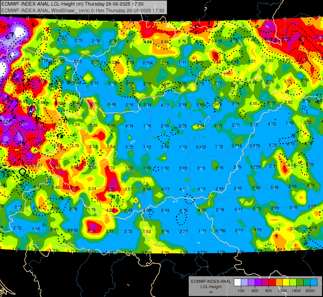The image size is (323, 297).
Task: Click the wind shear value 0.304
Action: click(147, 63)
